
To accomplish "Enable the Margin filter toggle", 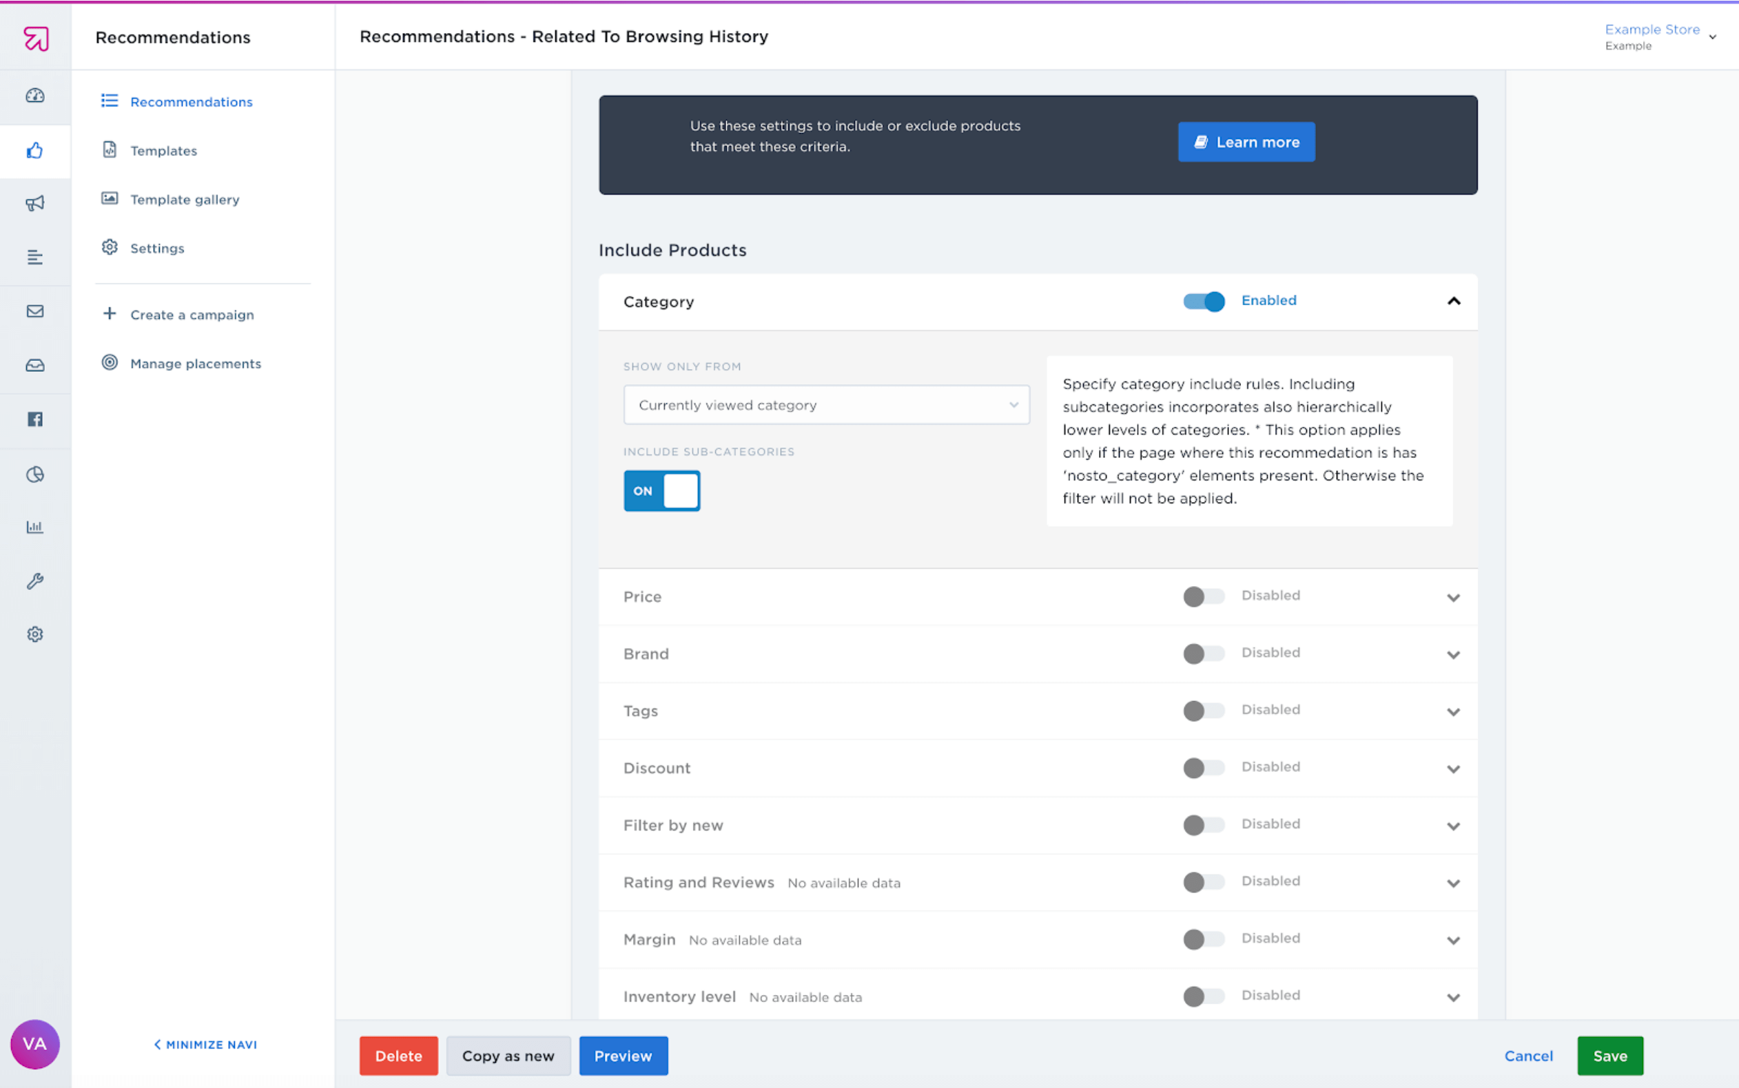I will pos(1204,939).
